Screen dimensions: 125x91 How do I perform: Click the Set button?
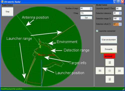(86, 18)
